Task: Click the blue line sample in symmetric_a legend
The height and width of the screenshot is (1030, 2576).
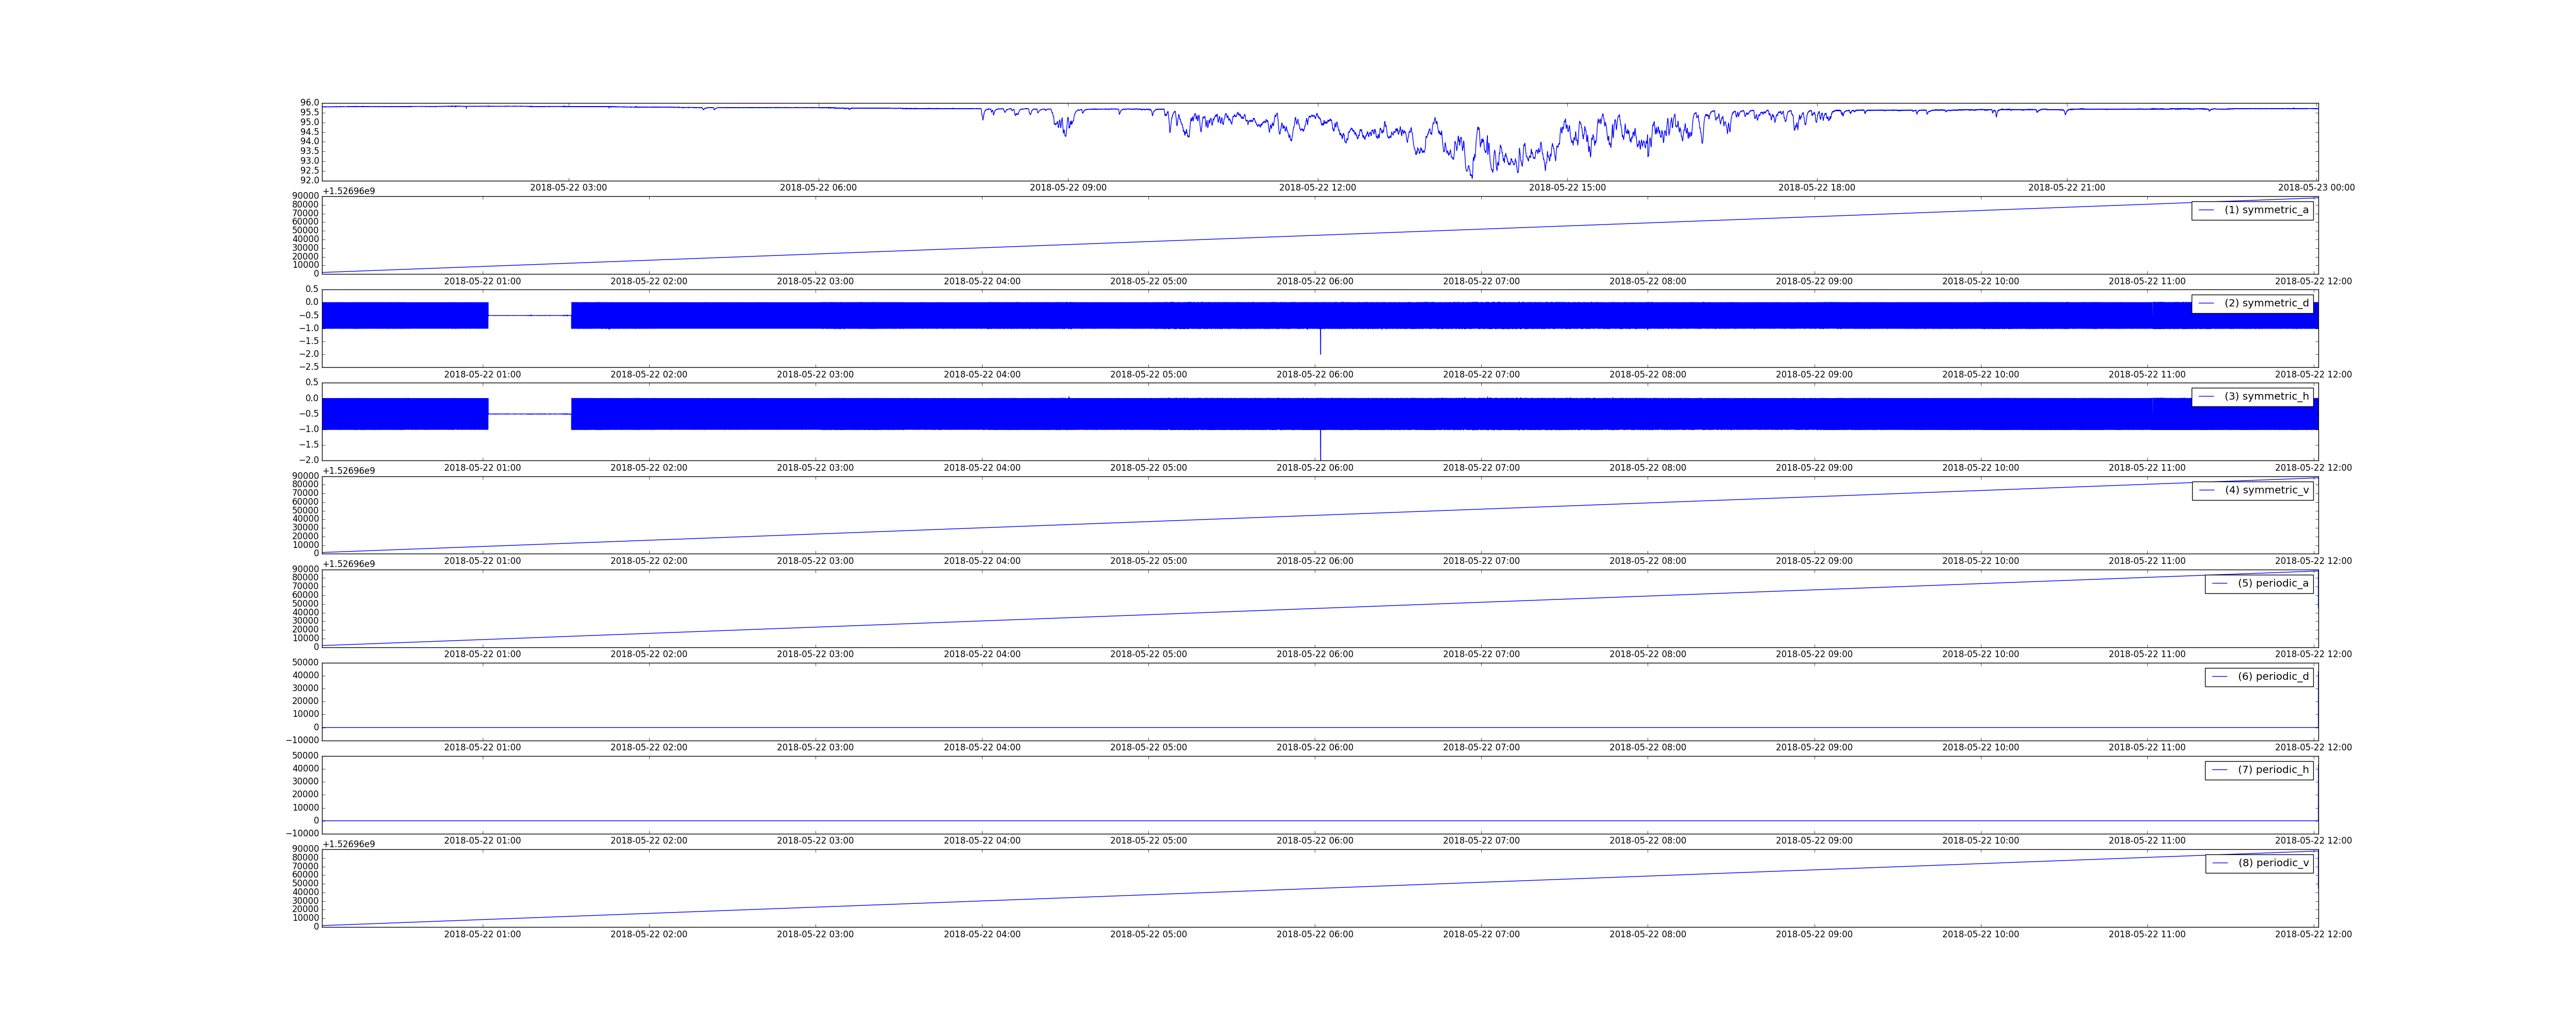Action: (2206, 210)
